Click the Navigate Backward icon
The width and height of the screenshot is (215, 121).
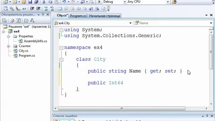pos(83,2)
